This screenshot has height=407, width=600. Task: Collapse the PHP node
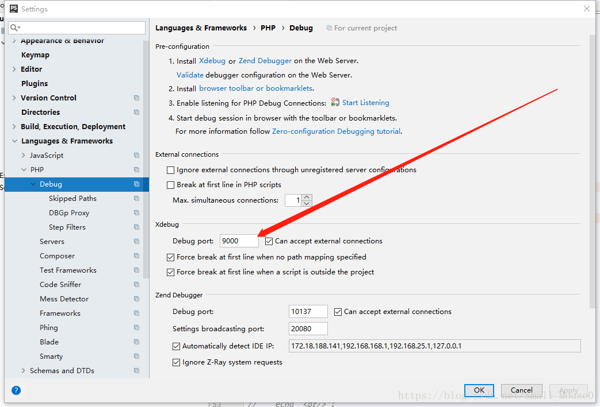(24, 169)
